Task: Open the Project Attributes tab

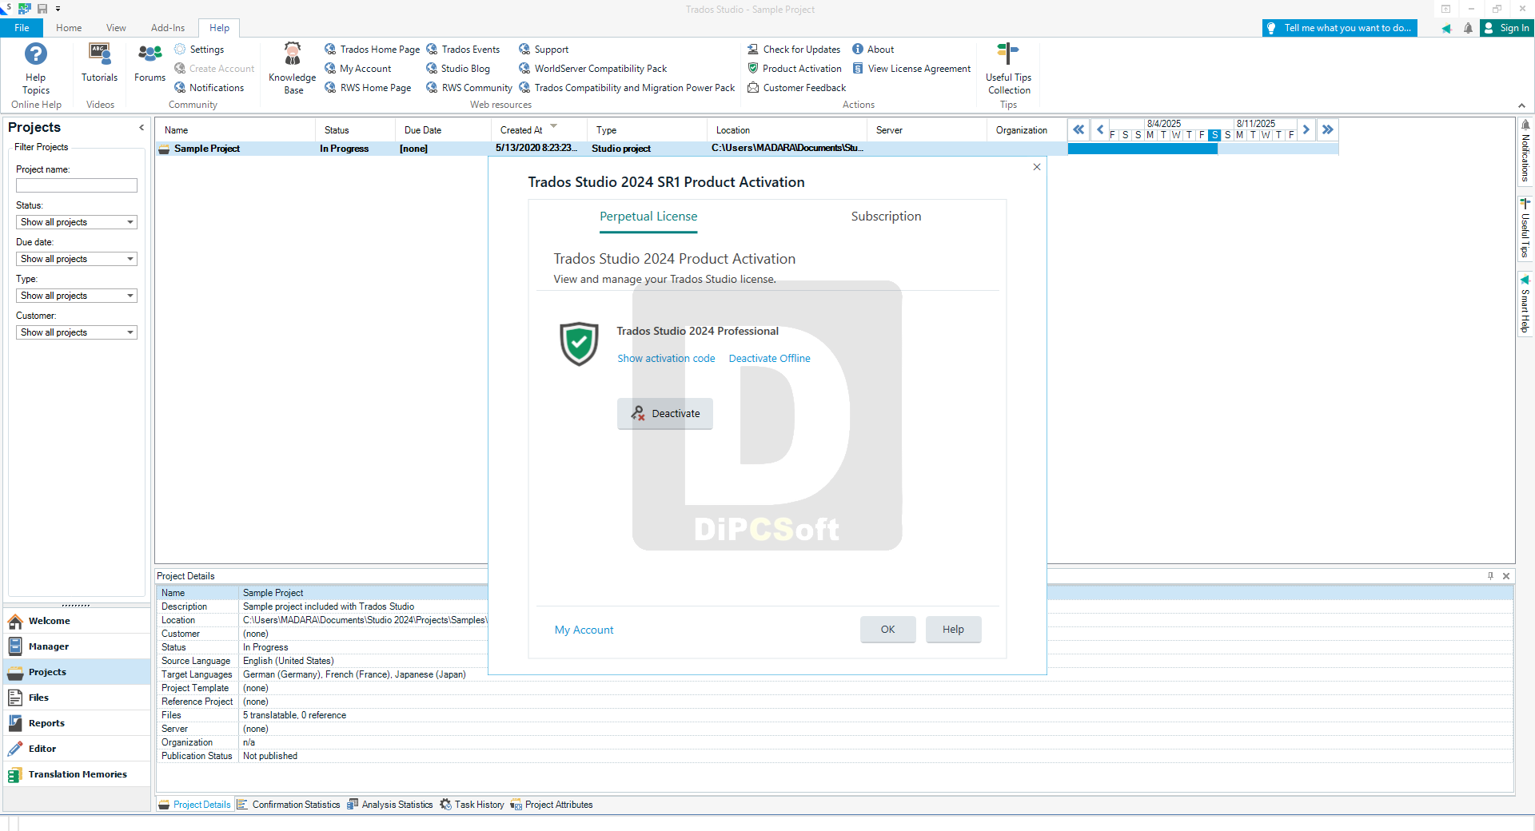Action: pos(552,805)
